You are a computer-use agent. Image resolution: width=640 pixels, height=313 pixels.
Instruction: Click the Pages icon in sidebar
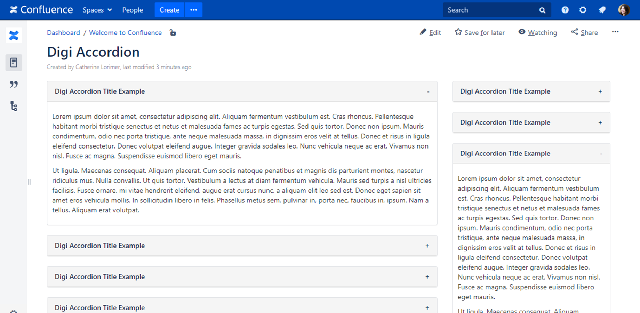click(14, 63)
